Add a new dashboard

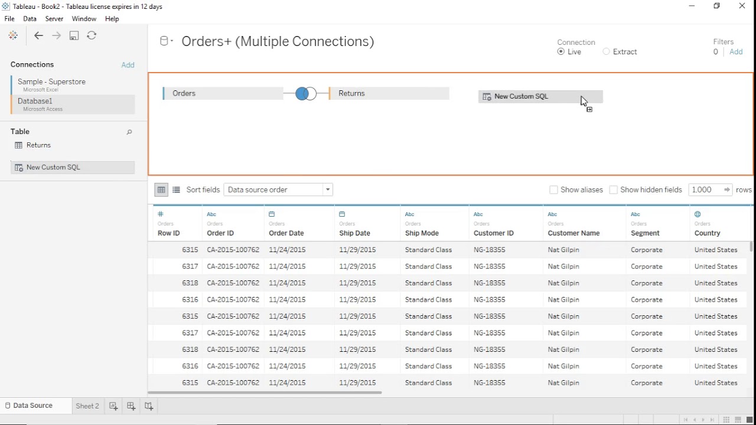coord(131,406)
